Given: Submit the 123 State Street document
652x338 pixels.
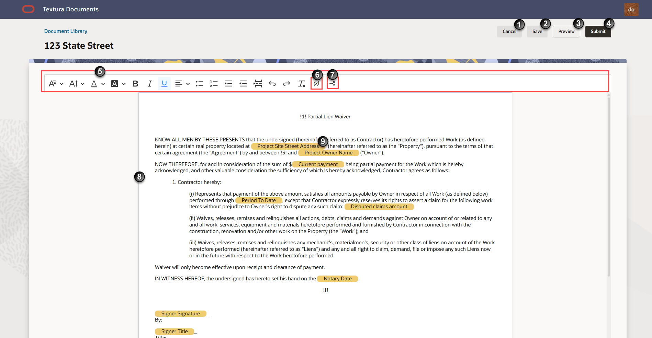Looking at the screenshot, I should coord(598,31).
